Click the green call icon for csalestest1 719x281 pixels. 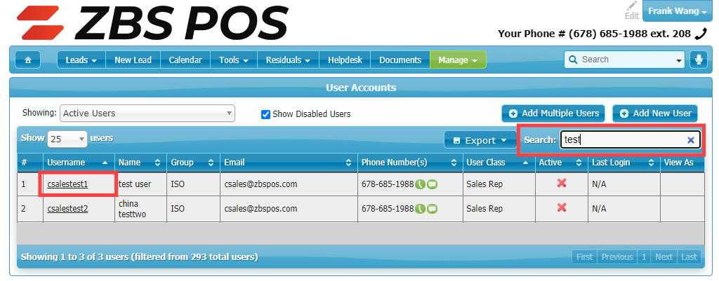click(x=420, y=184)
